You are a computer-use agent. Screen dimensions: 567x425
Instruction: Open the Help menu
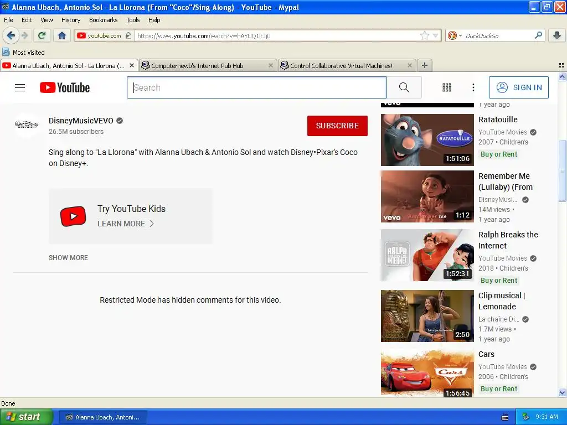pyautogui.click(x=154, y=20)
